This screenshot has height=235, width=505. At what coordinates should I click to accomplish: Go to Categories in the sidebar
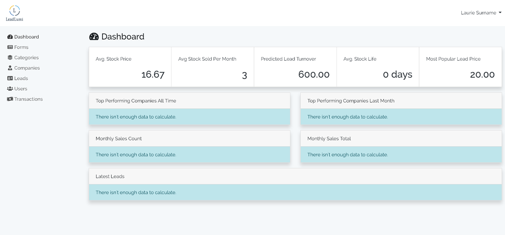pyautogui.click(x=26, y=58)
